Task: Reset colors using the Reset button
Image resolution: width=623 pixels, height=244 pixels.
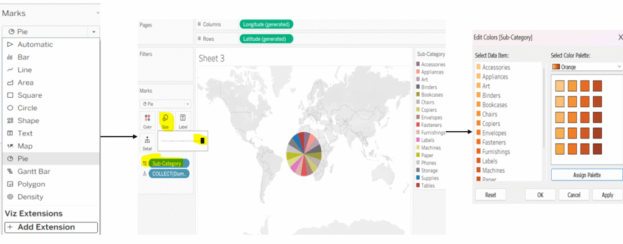Action: [x=490, y=195]
